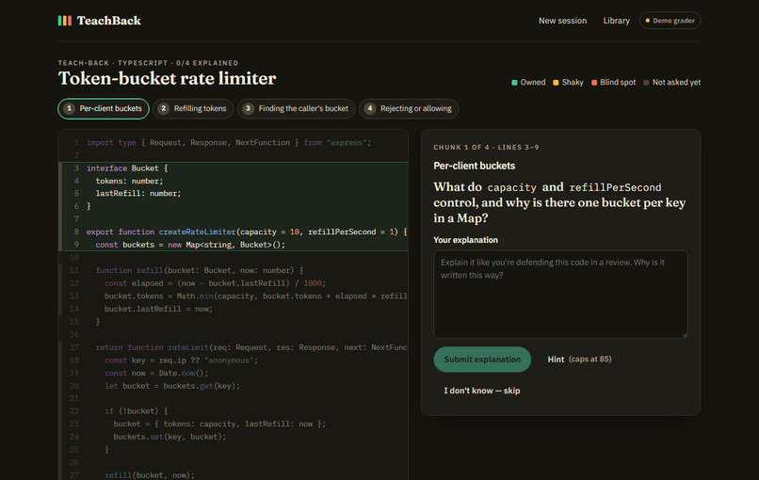Click the number 1 badge on Per-client buckets
The image size is (759, 480).
click(70, 108)
